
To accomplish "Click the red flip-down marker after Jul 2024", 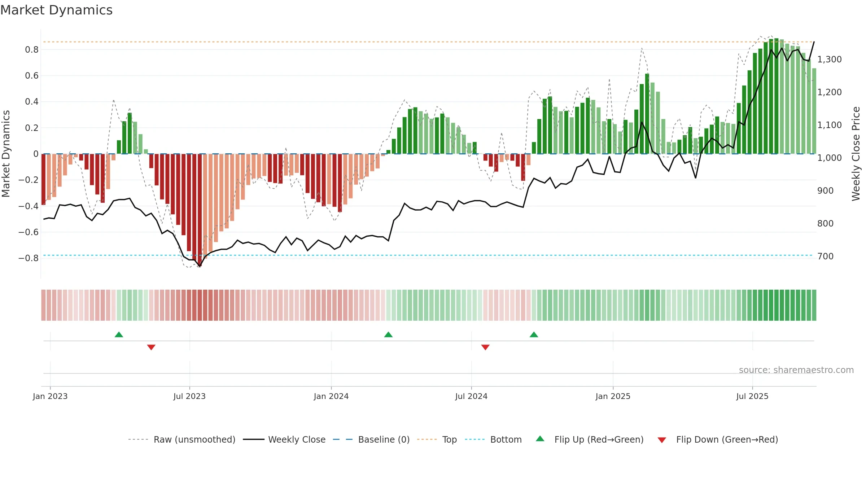I will point(485,347).
